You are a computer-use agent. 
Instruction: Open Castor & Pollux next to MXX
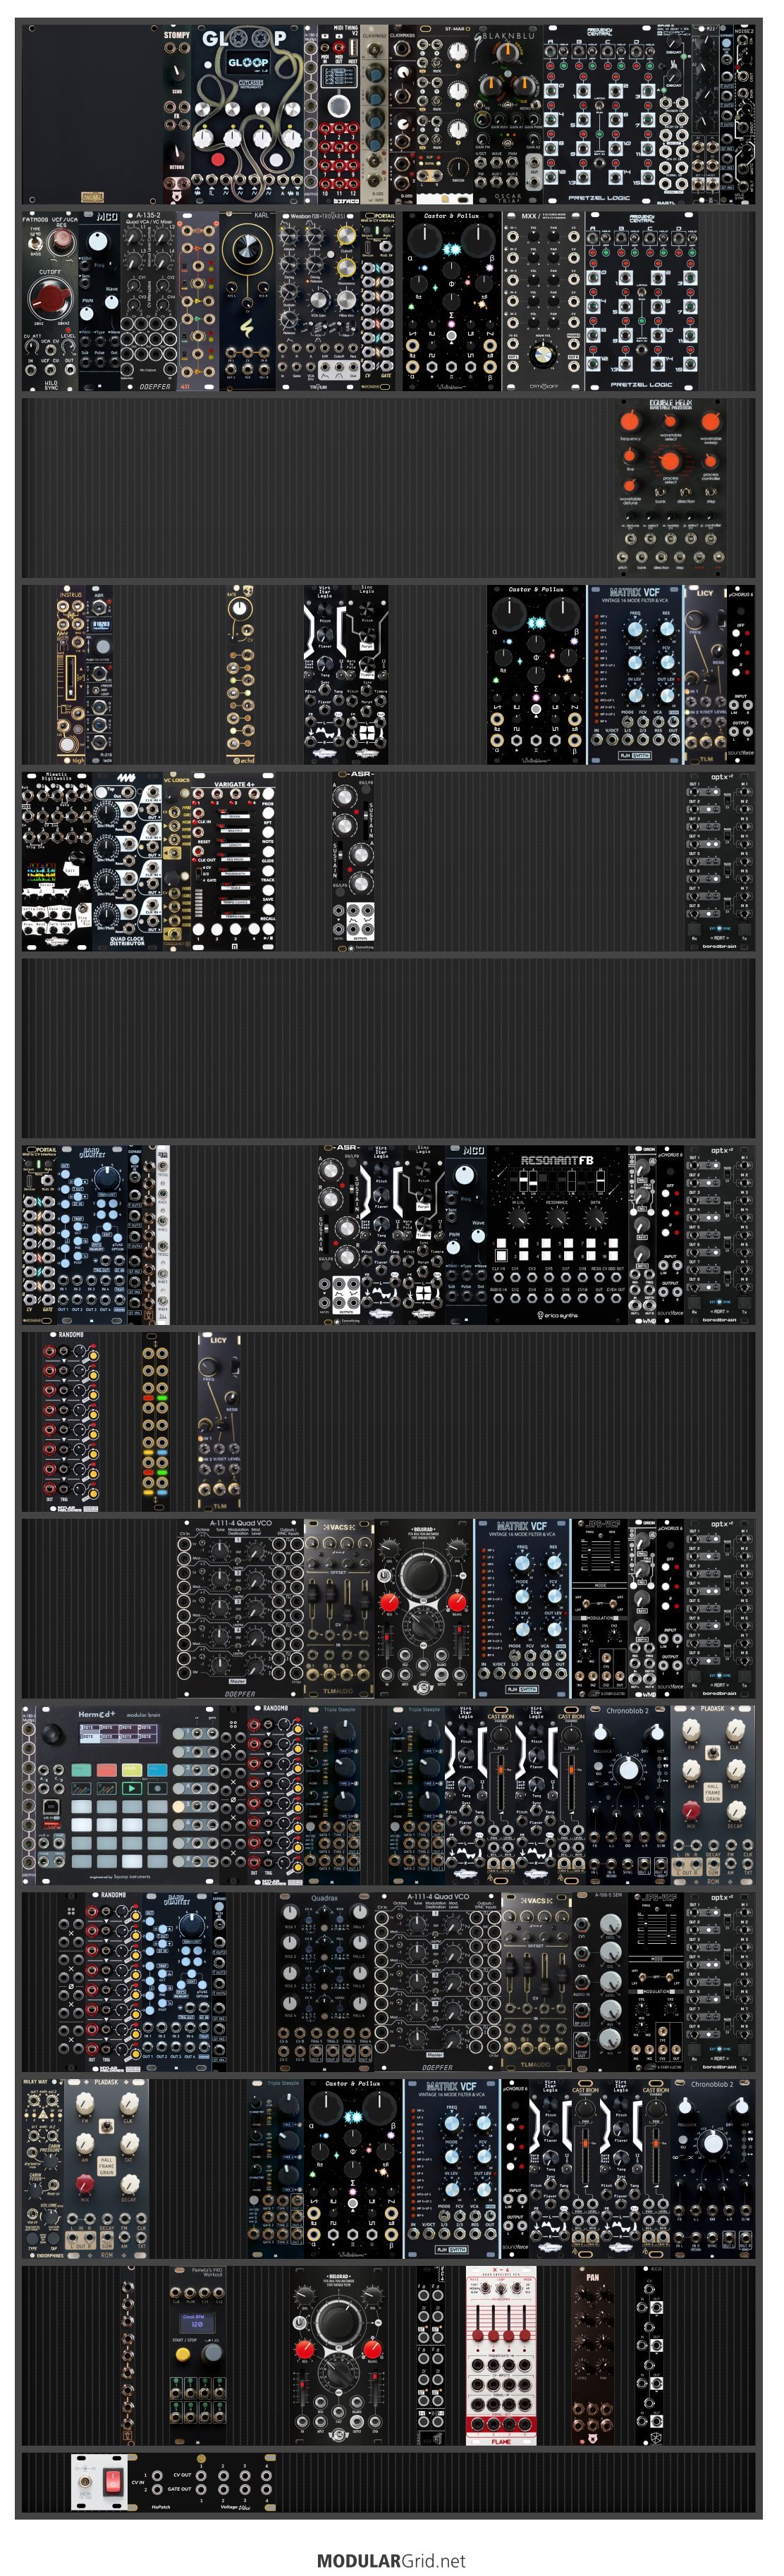[451, 301]
